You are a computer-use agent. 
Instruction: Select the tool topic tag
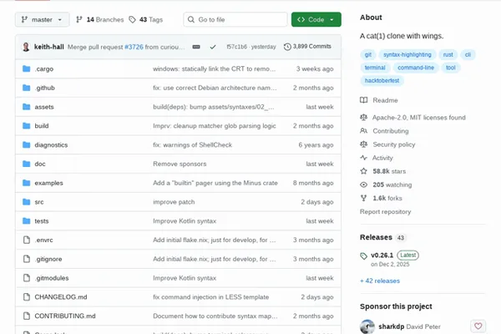coord(451,68)
